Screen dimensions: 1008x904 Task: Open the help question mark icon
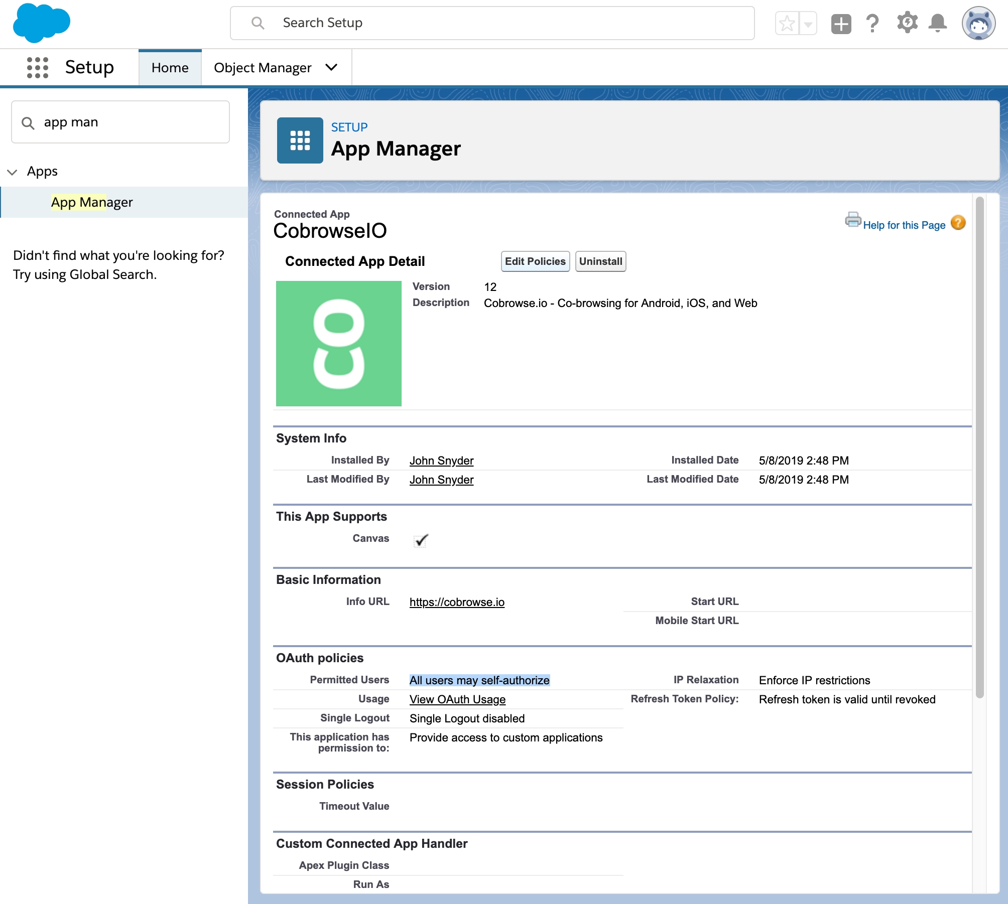coord(872,23)
